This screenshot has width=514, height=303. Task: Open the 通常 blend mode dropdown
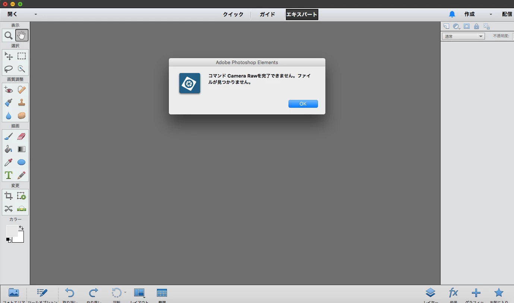pos(463,36)
